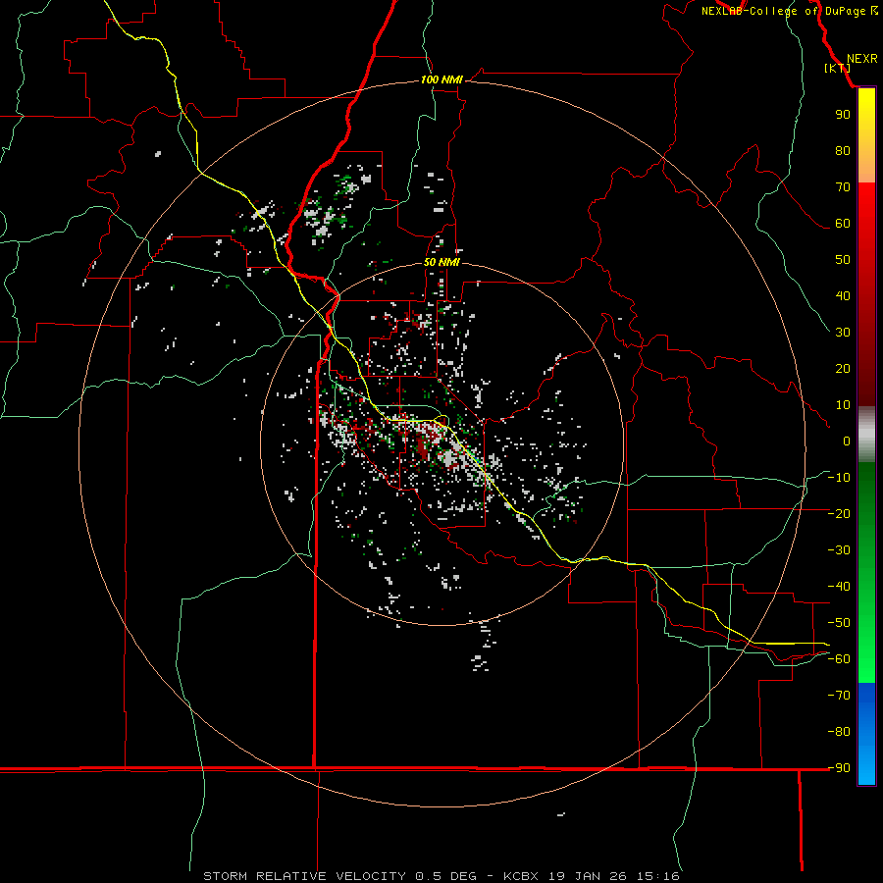Select the 90 value on velocity scale

(x=843, y=115)
